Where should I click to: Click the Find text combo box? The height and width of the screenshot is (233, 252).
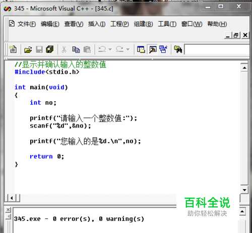[217, 49]
